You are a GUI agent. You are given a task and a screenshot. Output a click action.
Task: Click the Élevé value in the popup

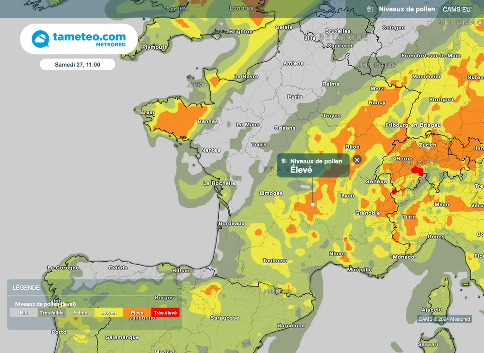click(301, 170)
